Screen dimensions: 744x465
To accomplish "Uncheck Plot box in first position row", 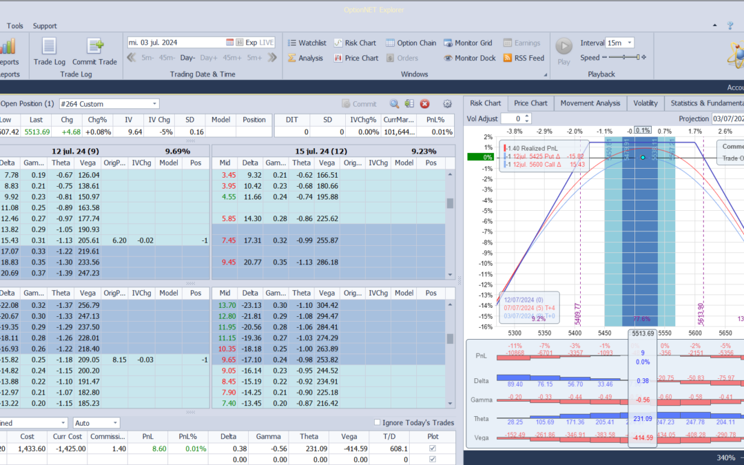I will (x=432, y=448).
